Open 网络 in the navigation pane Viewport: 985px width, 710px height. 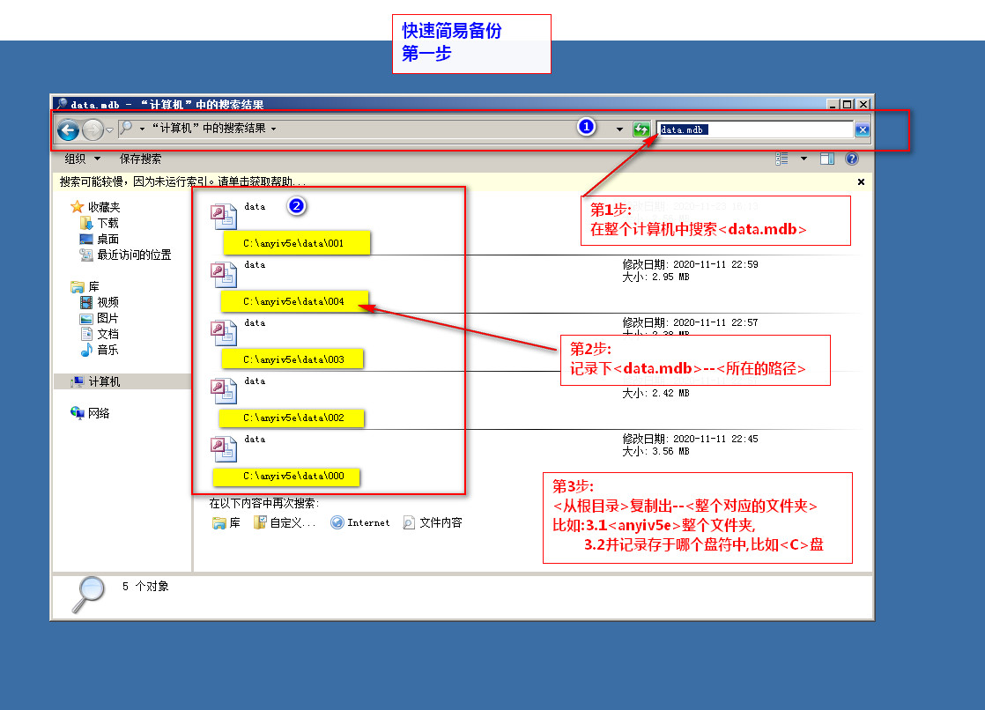coord(98,414)
